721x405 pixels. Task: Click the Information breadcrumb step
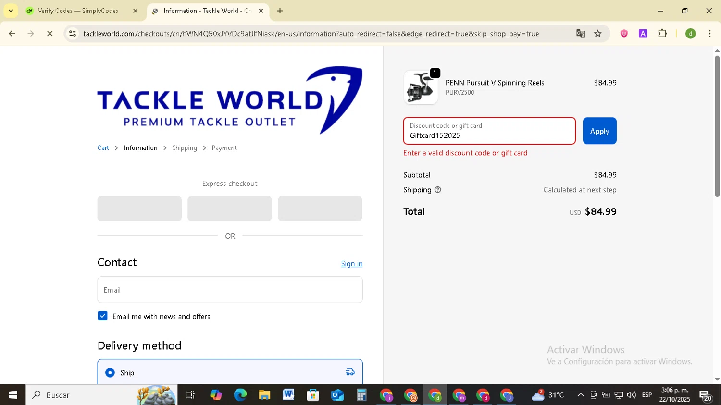(140, 148)
